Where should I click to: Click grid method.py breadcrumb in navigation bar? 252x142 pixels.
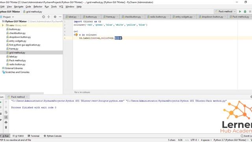click(x=33, y=11)
